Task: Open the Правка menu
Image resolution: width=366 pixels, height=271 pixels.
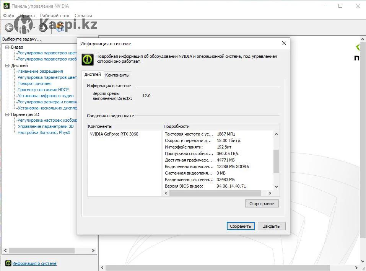Action: coord(27,16)
